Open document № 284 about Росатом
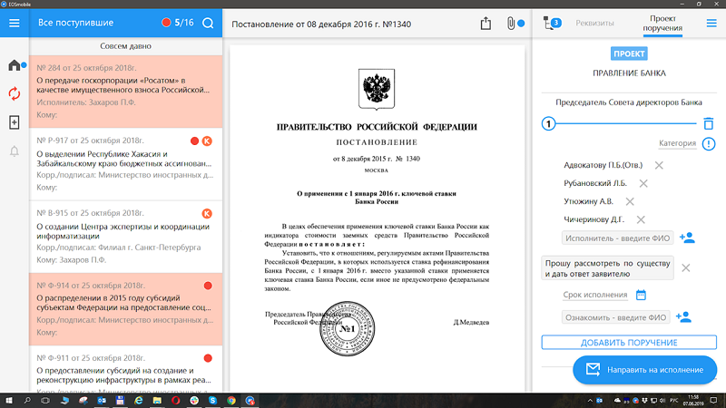The width and height of the screenshot is (726, 408). point(125,92)
